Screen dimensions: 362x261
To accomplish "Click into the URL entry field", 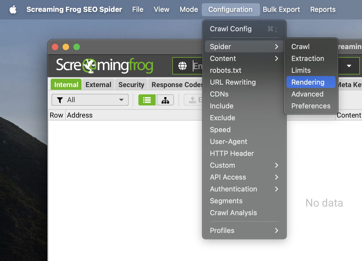I will click(197, 66).
